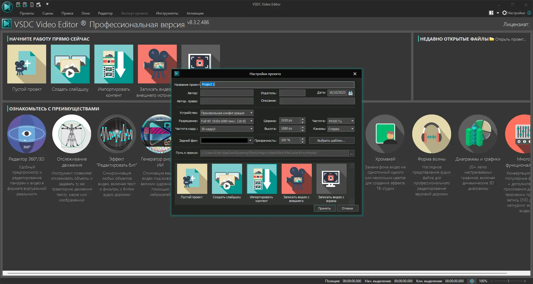Viewport: 533px width, 284px height.
Task: Open the Каналы Стерео dropdown
Action: point(341,129)
